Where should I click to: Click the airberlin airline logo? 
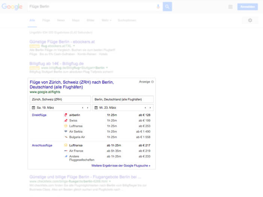(66, 115)
